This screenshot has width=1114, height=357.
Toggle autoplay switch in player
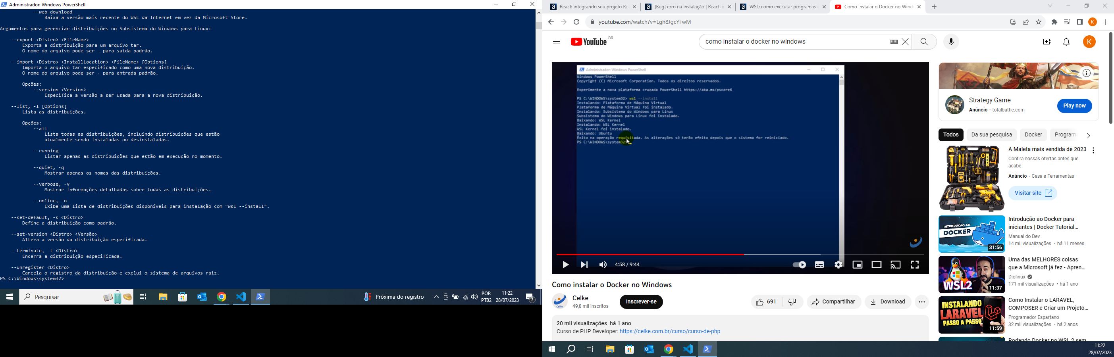[799, 265]
